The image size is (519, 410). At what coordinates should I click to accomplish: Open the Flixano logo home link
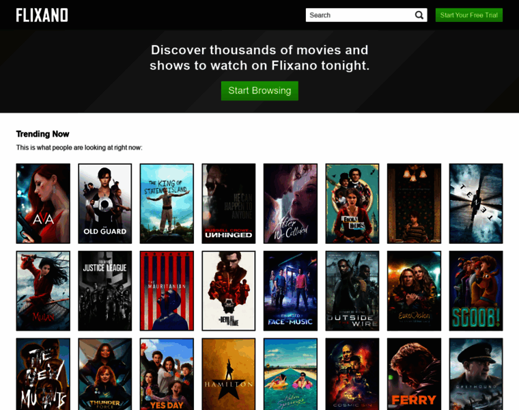click(42, 15)
